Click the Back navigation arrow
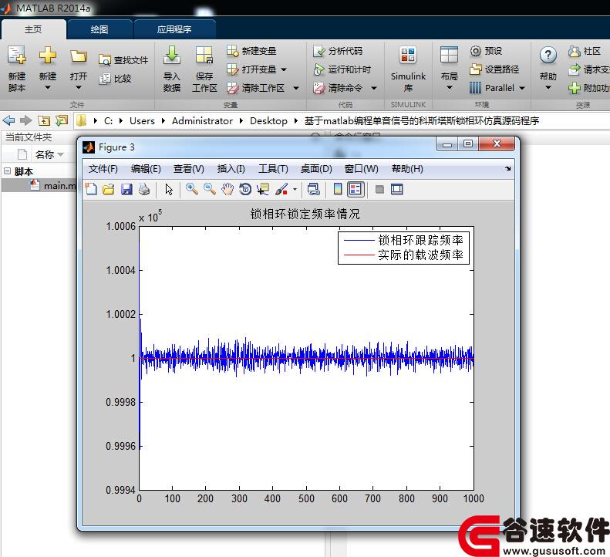This screenshot has width=610, height=557. pos(8,120)
